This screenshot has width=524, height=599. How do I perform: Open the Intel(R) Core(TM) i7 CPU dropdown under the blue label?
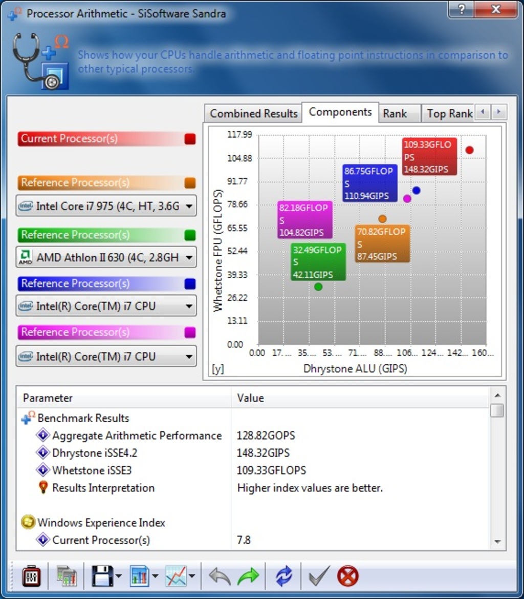[x=106, y=306]
